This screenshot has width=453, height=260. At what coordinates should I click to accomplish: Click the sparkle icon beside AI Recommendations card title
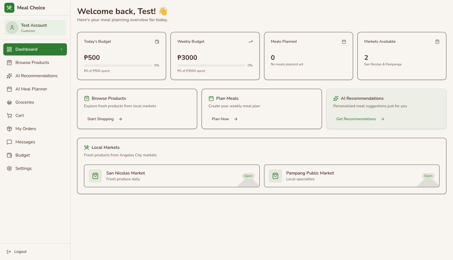(336, 98)
